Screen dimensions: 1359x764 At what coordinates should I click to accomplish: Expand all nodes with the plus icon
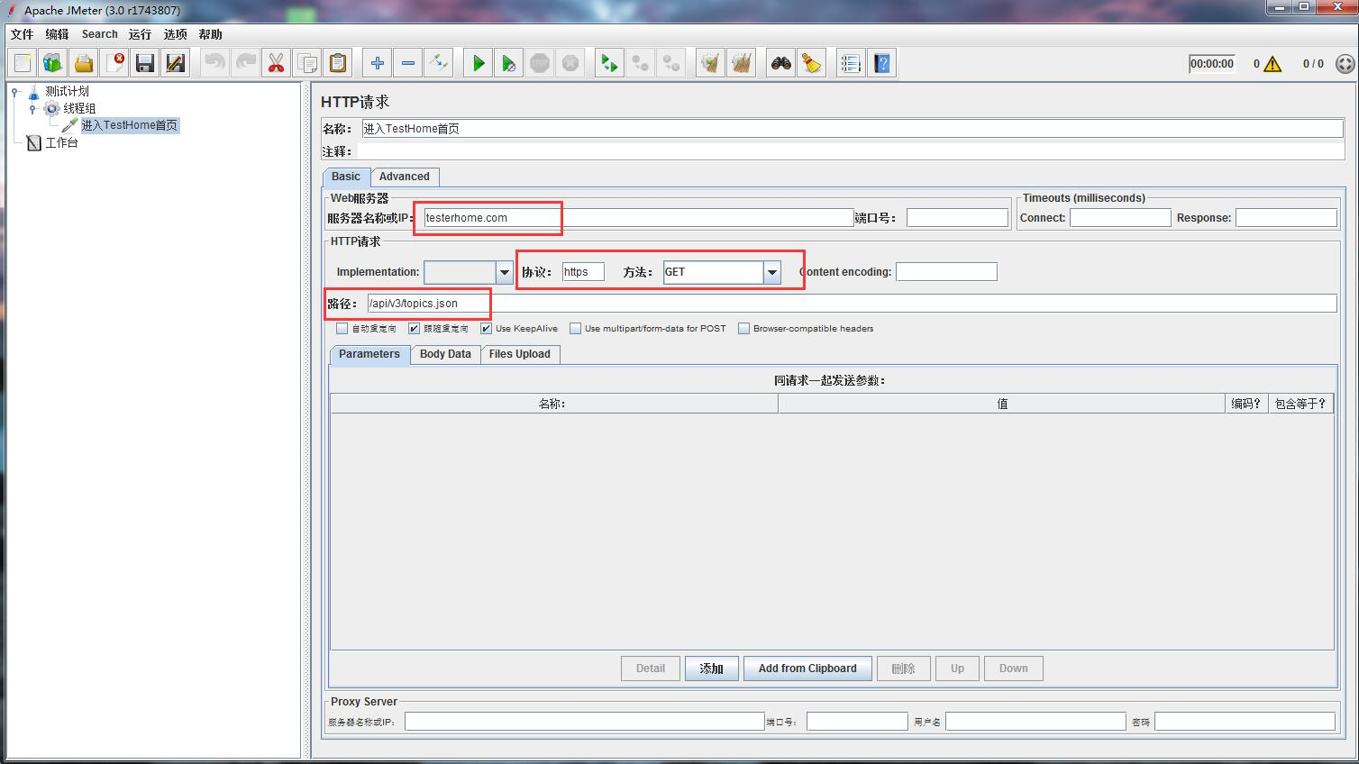click(x=378, y=63)
